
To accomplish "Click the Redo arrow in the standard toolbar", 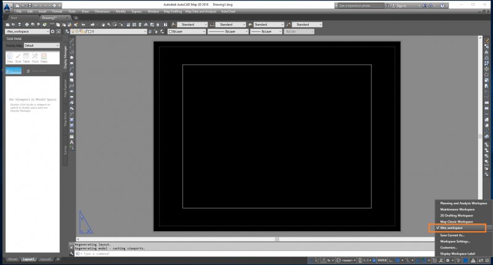I will point(92,25).
